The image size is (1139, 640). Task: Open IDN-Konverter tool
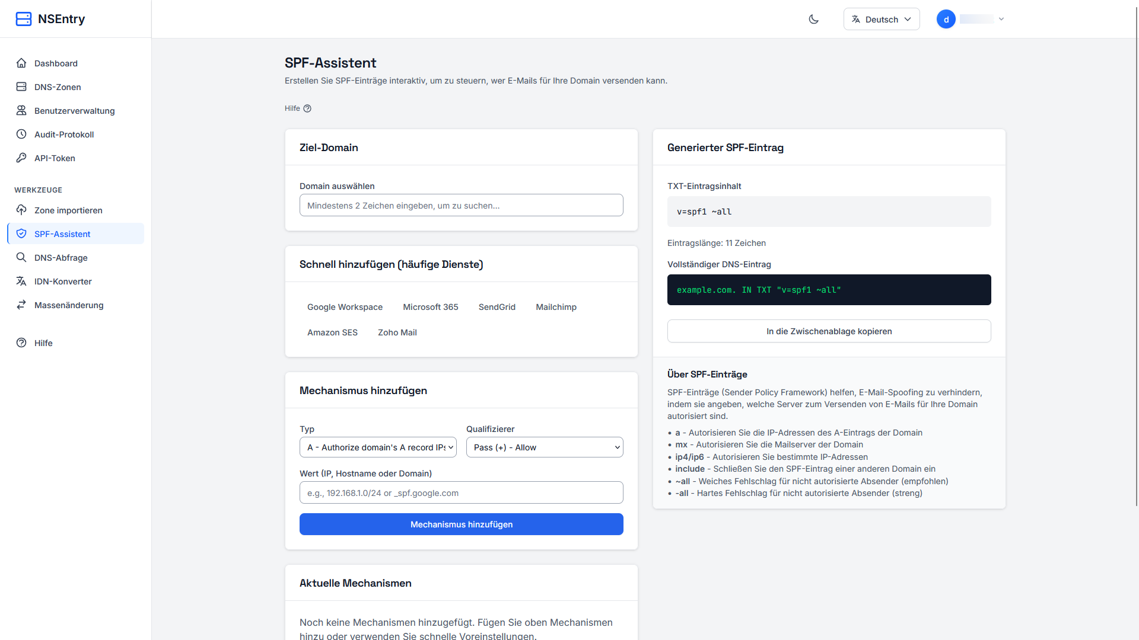coord(75,281)
